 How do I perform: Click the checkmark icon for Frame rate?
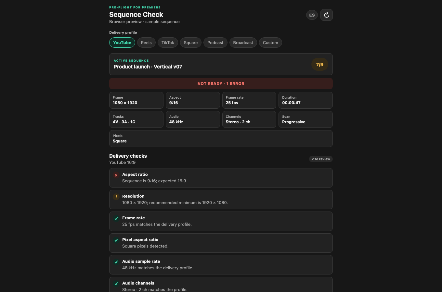(116, 219)
